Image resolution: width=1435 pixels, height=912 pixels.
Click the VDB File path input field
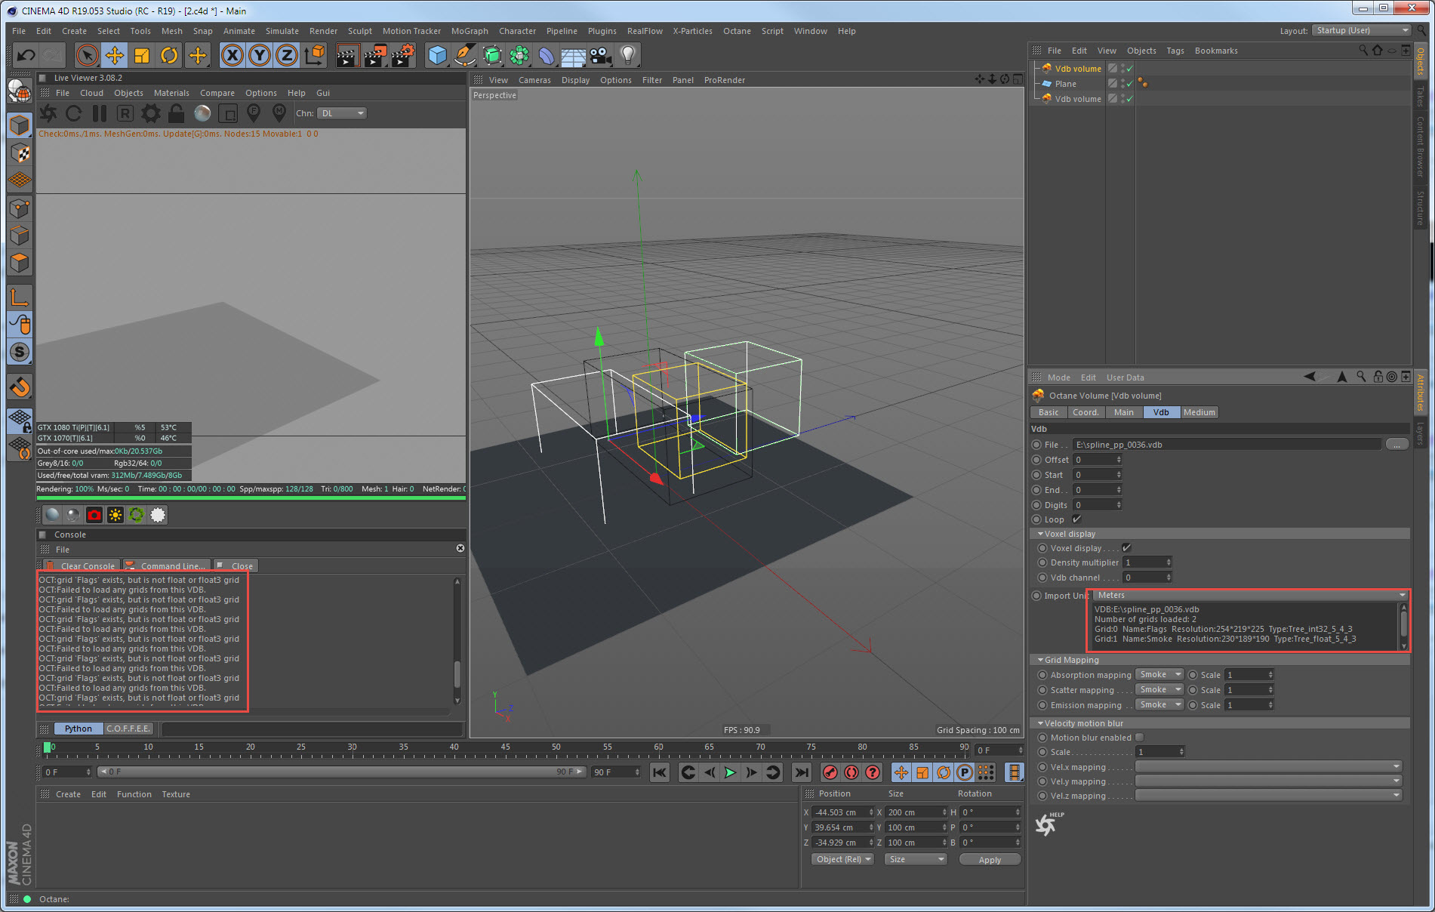point(1228,445)
